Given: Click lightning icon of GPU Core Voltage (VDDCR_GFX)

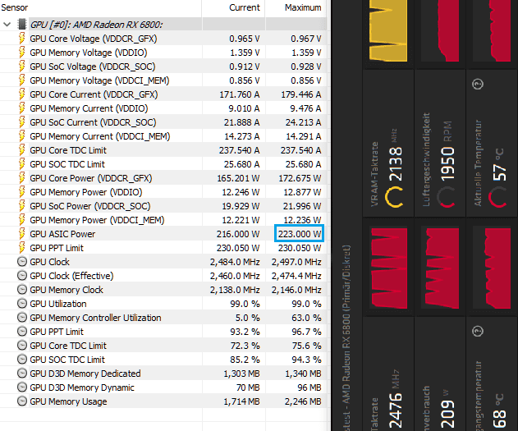Looking at the screenshot, I should pos(22,39).
